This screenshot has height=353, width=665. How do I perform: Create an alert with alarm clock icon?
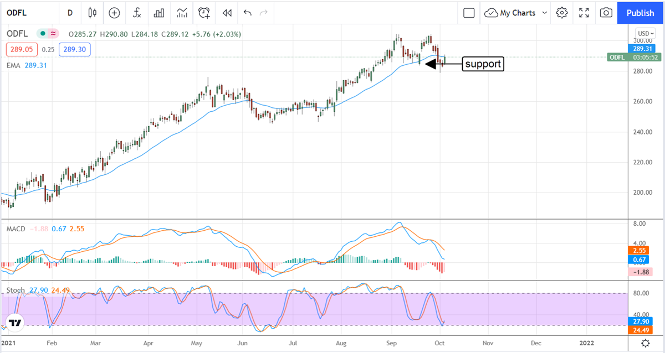pyautogui.click(x=205, y=12)
